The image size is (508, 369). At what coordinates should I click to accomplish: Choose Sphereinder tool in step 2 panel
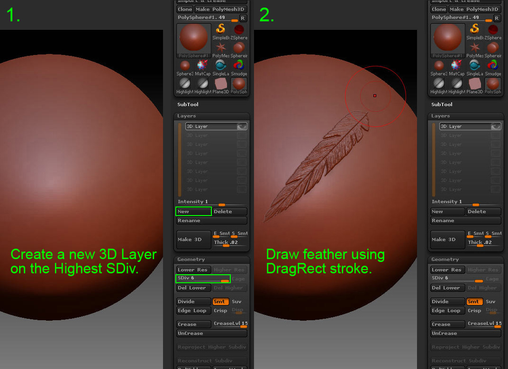click(493, 50)
